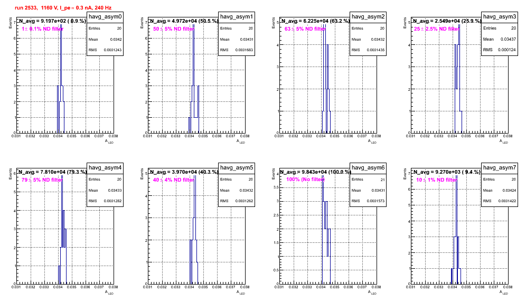Select the havg_asym3 histogram title
Image resolution: width=526 pixels, height=302 pixels.
coord(500,16)
